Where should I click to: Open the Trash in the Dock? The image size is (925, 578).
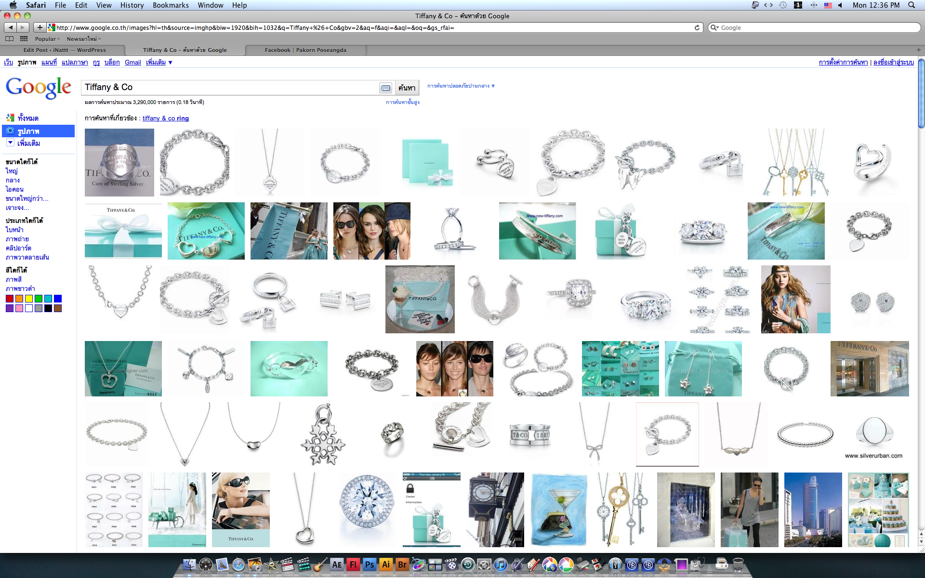click(x=738, y=565)
